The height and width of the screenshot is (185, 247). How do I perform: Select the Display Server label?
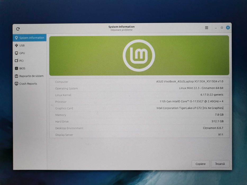point(64,135)
